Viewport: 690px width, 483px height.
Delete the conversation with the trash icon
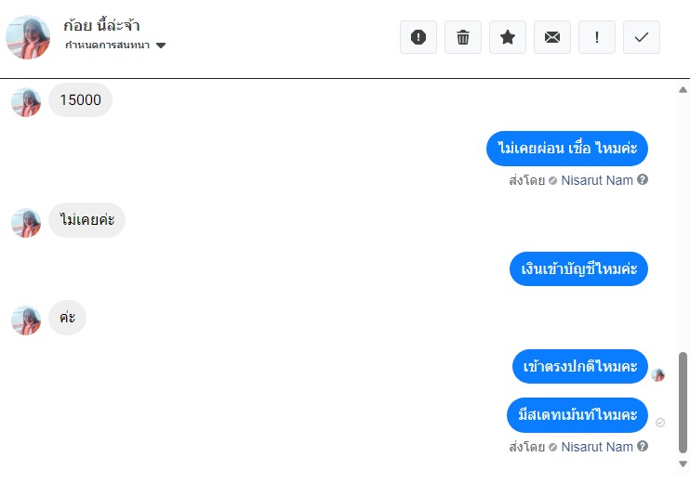coord(463,37)
